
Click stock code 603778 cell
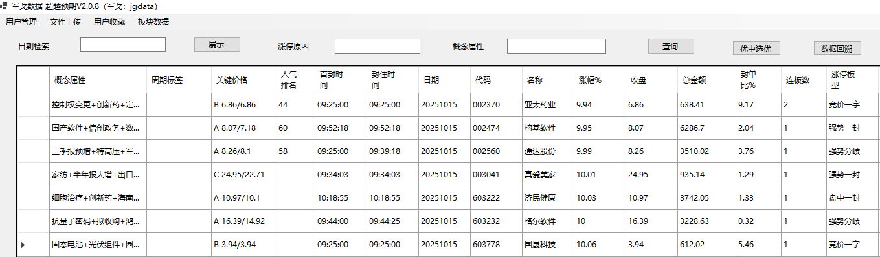pyautogui.click(x=497, y=245)
